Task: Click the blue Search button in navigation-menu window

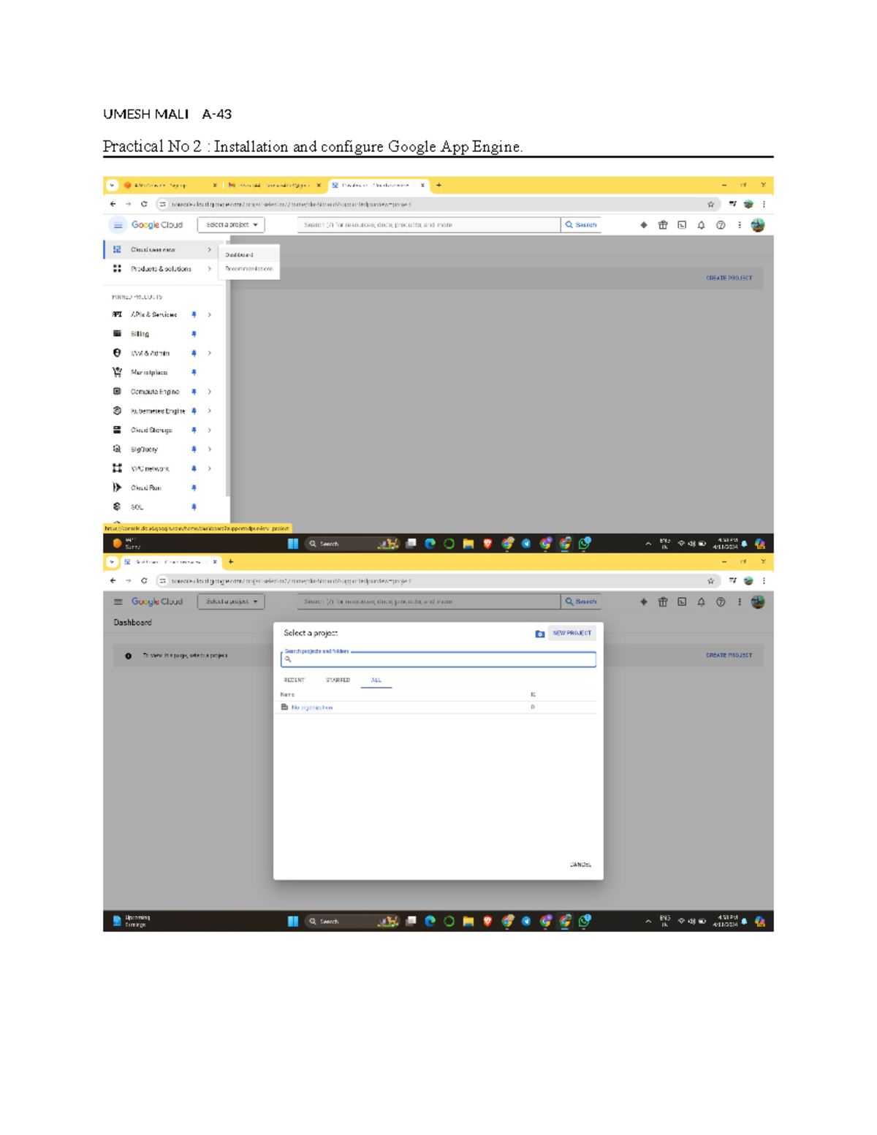Action: coord(581,225)
